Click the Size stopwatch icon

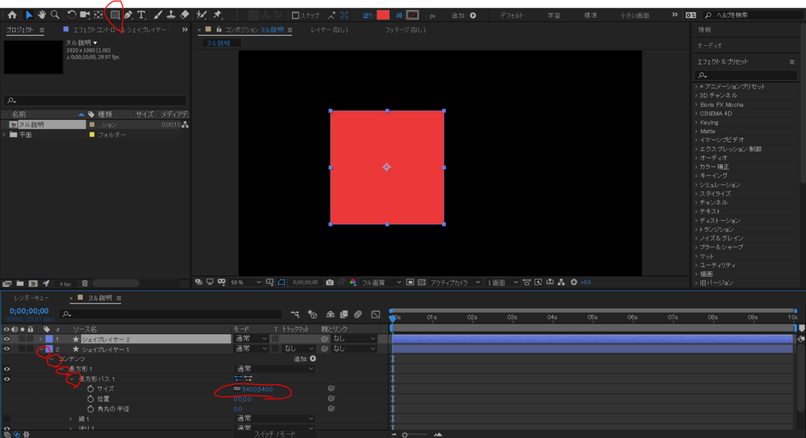click(x=90, y=389)
